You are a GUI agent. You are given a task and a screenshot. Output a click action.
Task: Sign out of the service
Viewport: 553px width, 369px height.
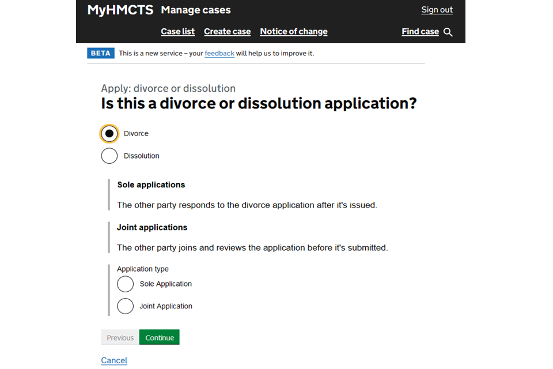pos(437,10)
